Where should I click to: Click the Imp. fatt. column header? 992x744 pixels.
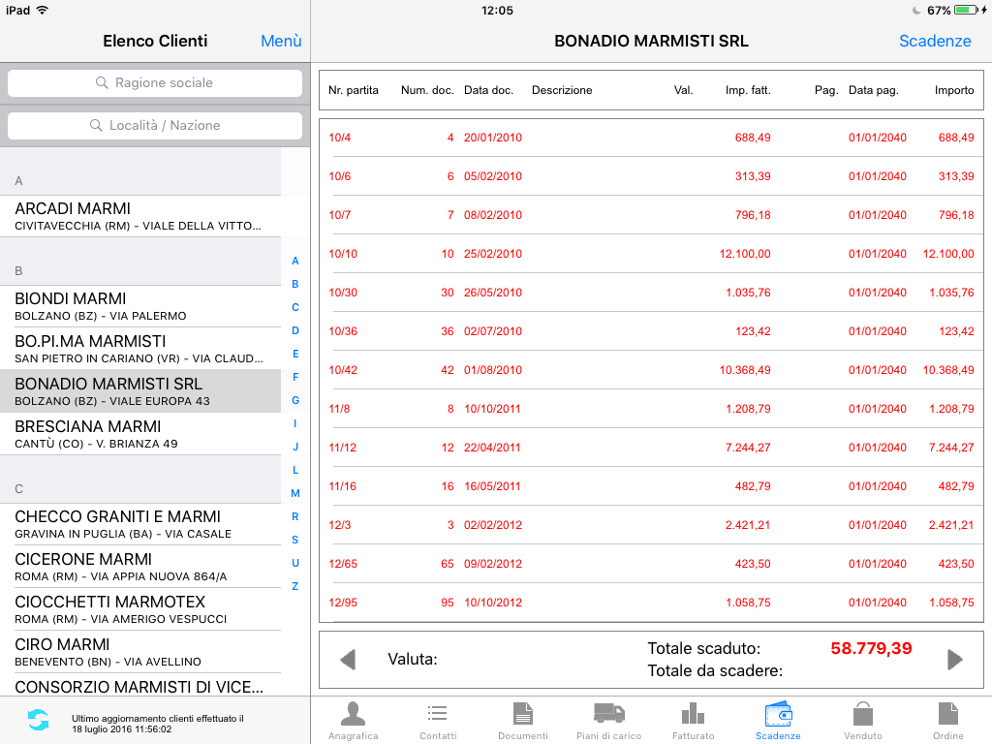tap(748, 90)
